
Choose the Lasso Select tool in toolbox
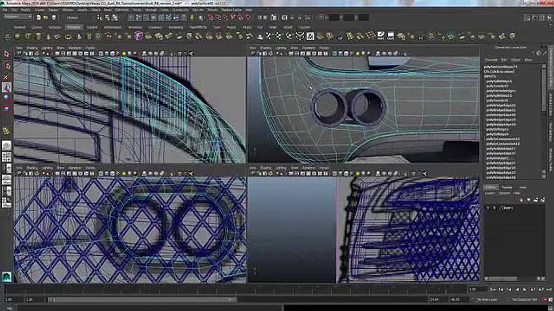[x=6, y=65]
